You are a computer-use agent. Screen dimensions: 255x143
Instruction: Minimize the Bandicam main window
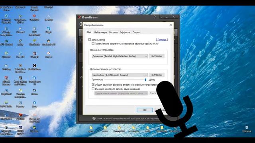(167, 17)
